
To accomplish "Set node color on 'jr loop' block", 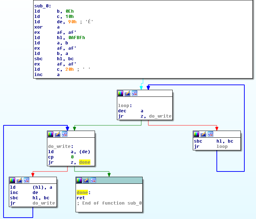I will [197, 134].
